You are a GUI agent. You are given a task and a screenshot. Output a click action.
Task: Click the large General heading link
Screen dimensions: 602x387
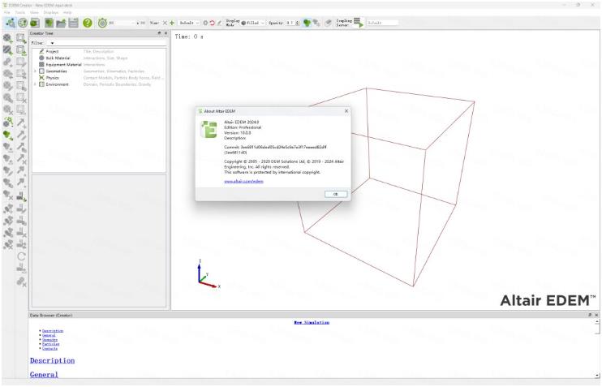[x=44, y=374]
